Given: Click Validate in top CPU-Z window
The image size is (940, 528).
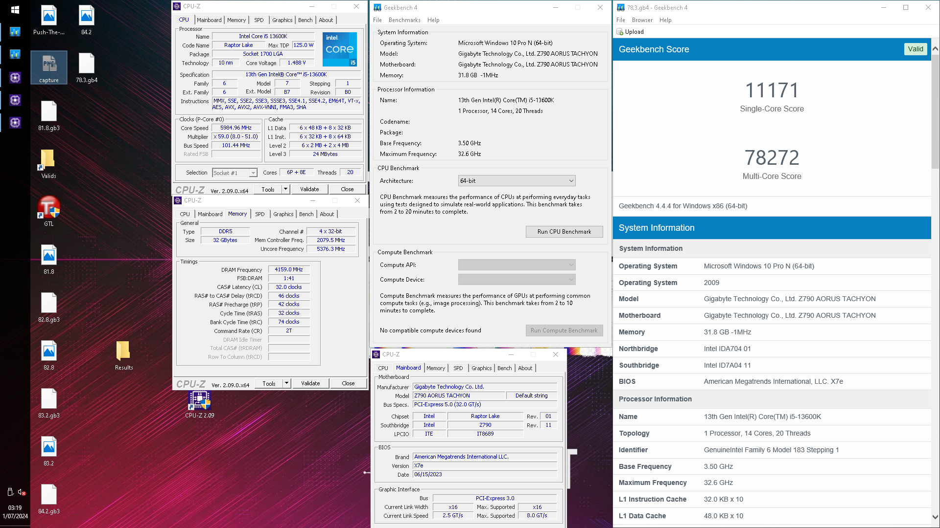Looking at the screenshot, I should [x=309, y=189].
